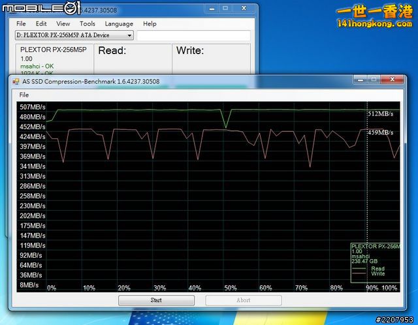Open the Tools menu

[x=87, y=23]
